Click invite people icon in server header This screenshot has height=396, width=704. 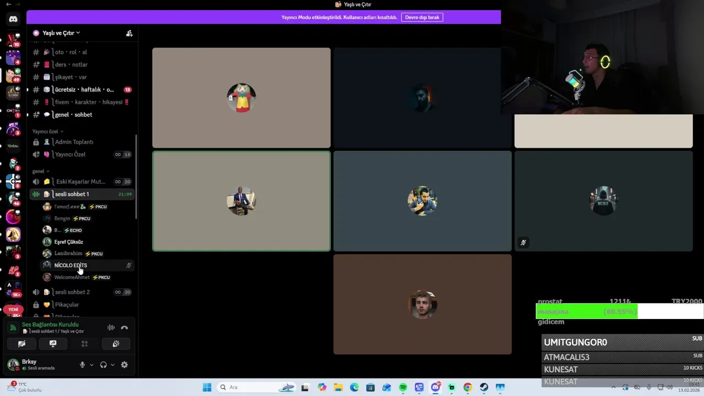pos(129,33)
